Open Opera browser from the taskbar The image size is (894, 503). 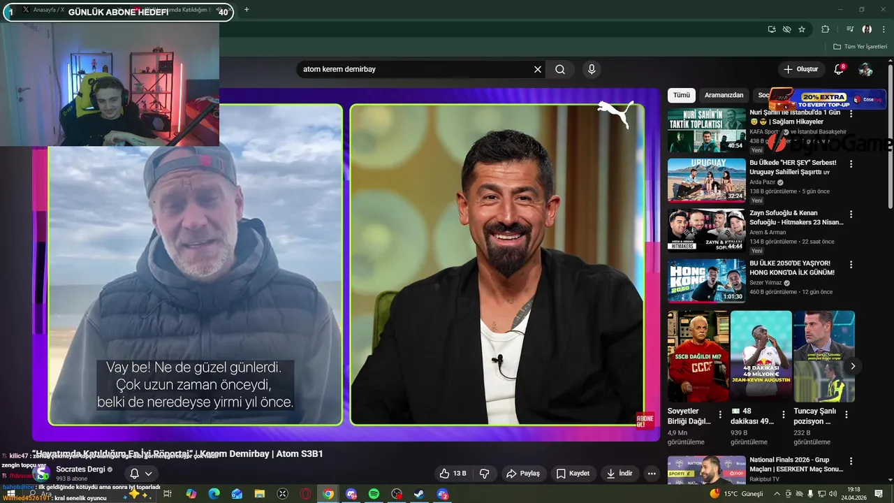pyautogui.click(x=305, y=494)
